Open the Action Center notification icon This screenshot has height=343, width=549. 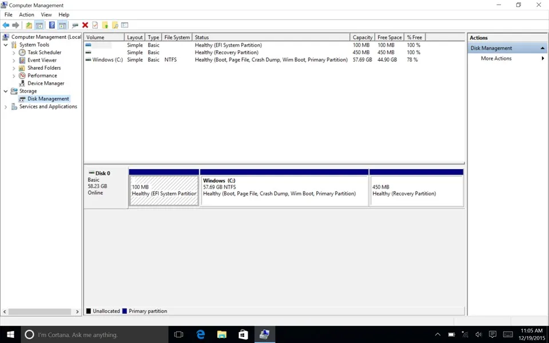pyautogui.click(x=492, y=334)
